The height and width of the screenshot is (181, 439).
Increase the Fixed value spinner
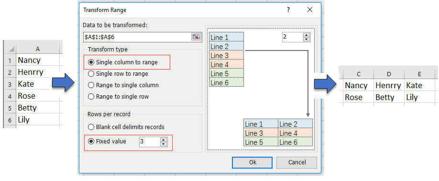164,140
